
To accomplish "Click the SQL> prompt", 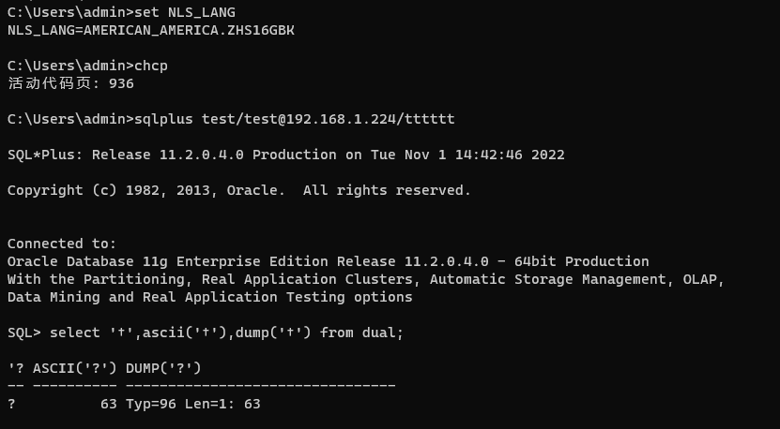I will [x=23, y=333].
